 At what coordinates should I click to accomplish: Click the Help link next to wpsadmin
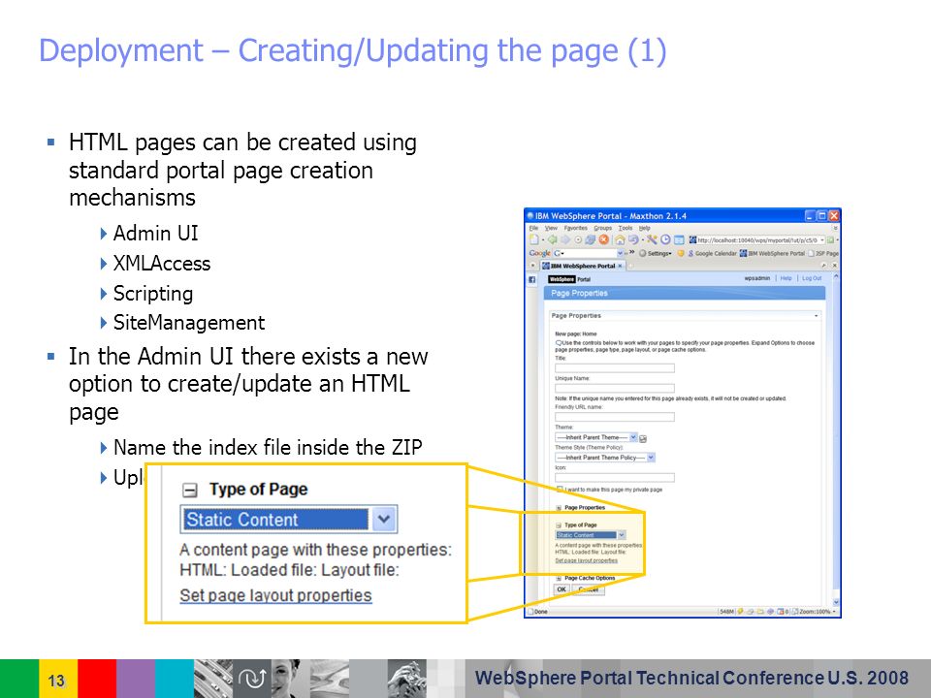pyautogui.click(x=786, y=278)
